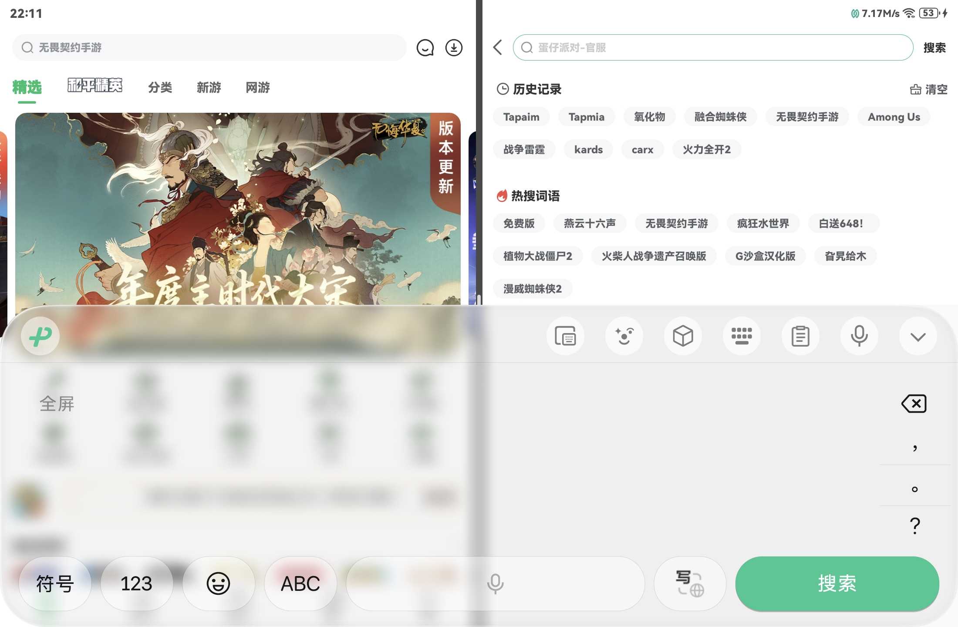Image resolution: width=958 pixels, height=627 pixels.
Task: Tap the backspace delete key
Action: tap(914, 404)
